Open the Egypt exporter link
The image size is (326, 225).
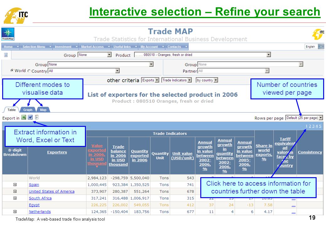34,205
